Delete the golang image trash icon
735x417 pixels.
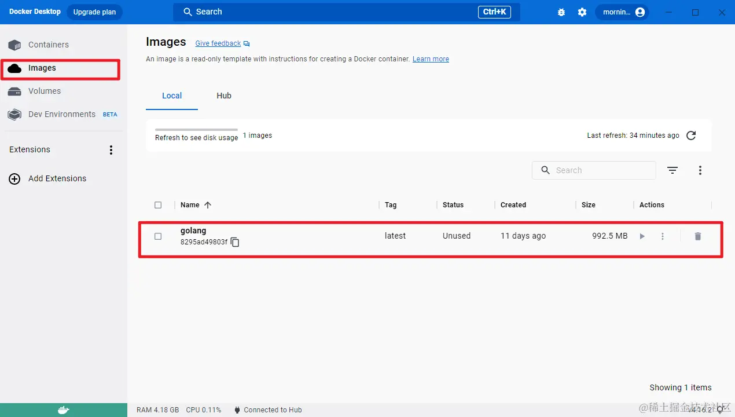[x=698, y=236]
